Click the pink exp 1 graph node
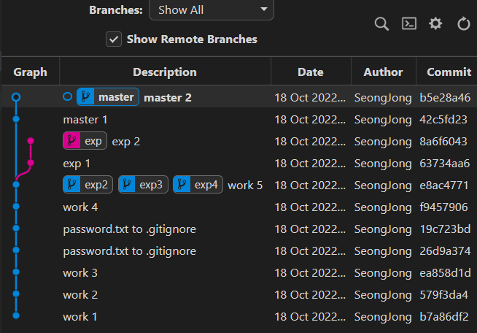 tap(31, 163)
